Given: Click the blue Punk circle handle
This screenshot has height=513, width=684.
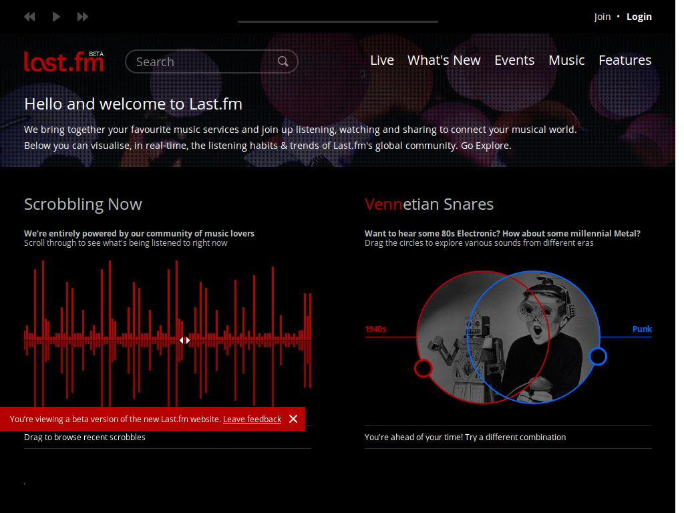Looking at the screenshot, I should (x=598, y=357).
